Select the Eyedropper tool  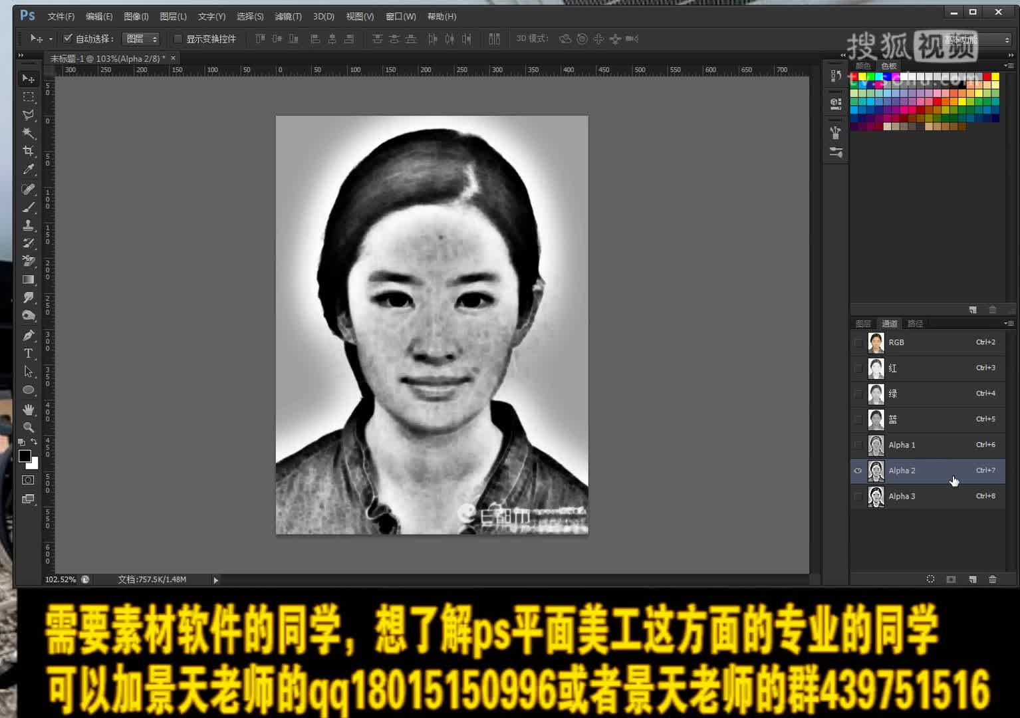tap(28, 170)
